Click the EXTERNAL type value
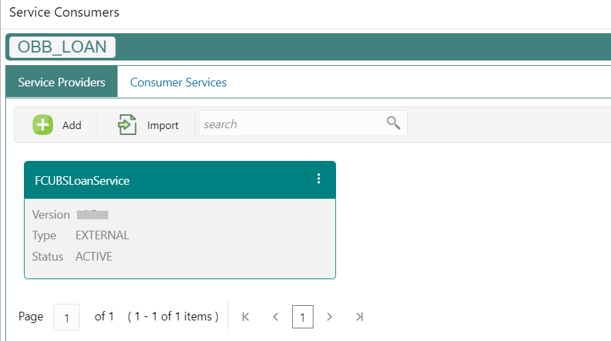 (102, 235)
